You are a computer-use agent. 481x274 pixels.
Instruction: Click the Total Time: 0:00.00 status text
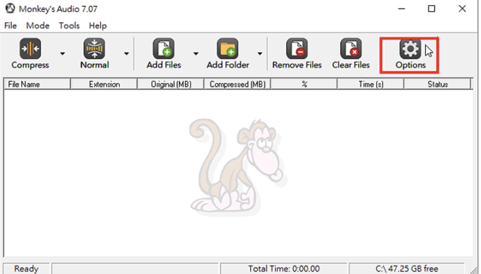click(x=284, y=269)
